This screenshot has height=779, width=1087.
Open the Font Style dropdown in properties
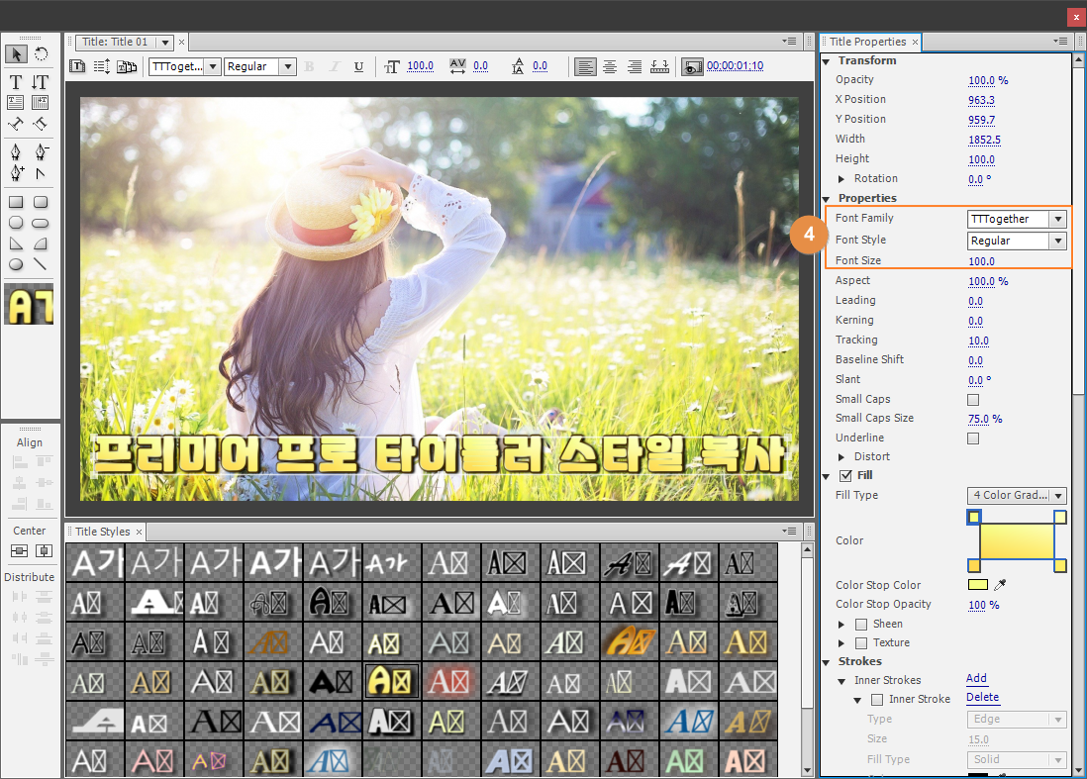(x=1017, y=241)
